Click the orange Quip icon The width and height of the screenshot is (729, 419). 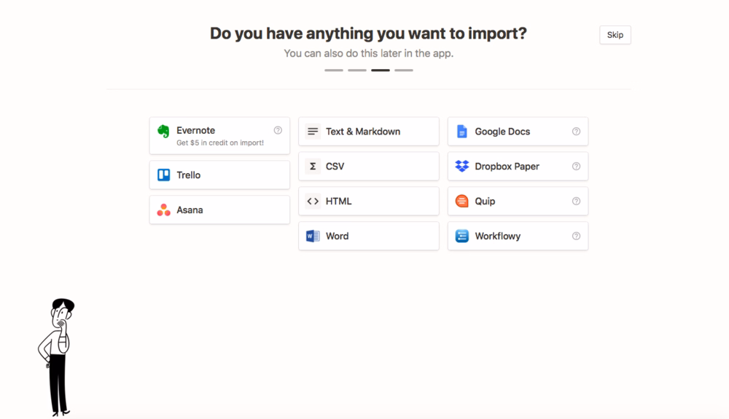coord(461,201)
